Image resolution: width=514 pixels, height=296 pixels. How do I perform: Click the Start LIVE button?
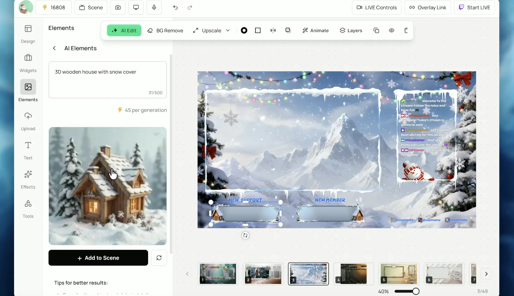474,8
